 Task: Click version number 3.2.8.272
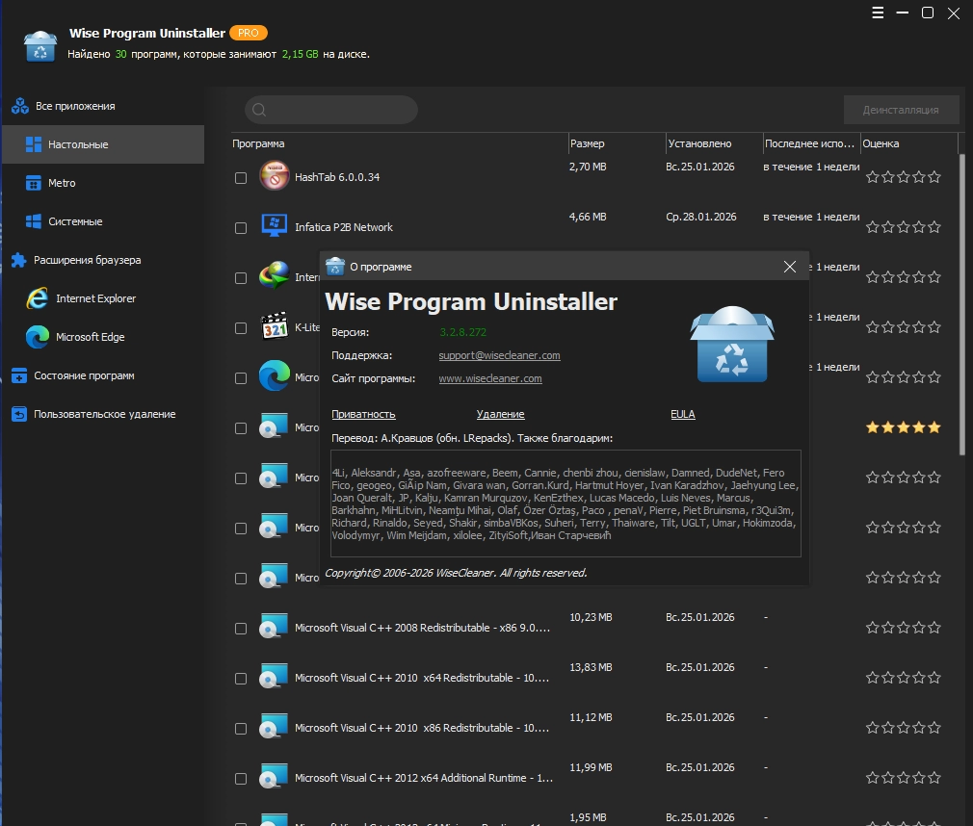point(463,332)
